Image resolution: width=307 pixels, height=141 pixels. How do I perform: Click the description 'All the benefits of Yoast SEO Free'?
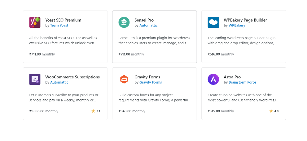point(63,40)
